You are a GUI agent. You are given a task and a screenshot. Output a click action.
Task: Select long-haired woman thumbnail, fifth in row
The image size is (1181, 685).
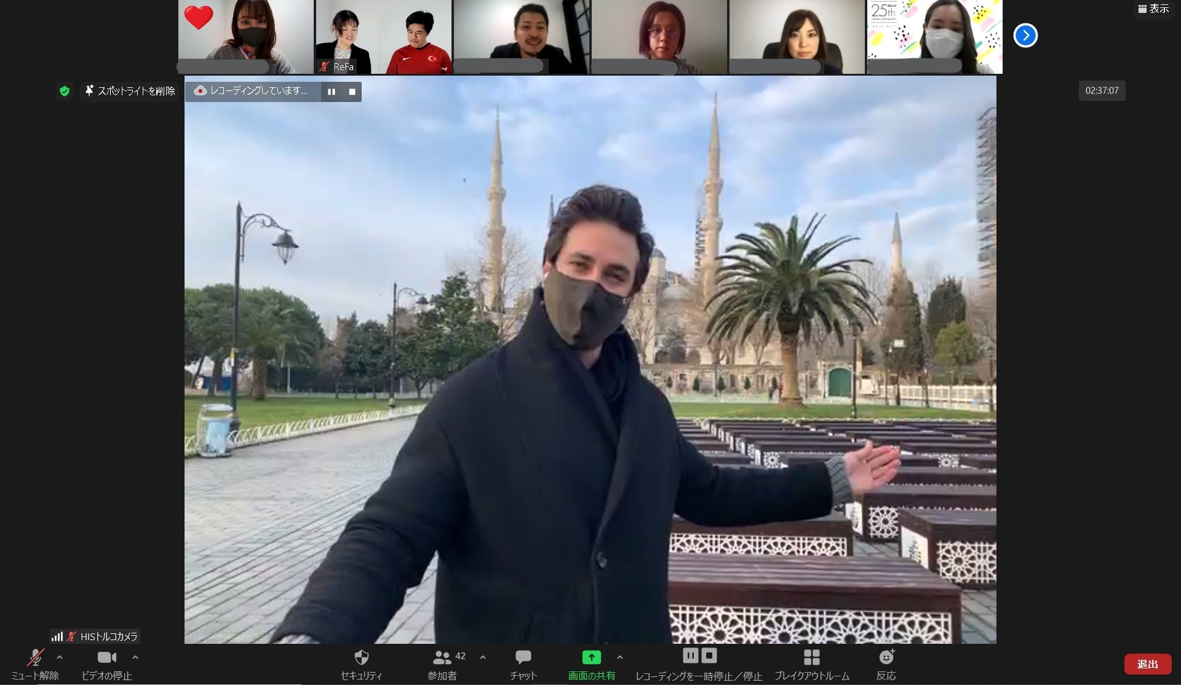point(797,37)
